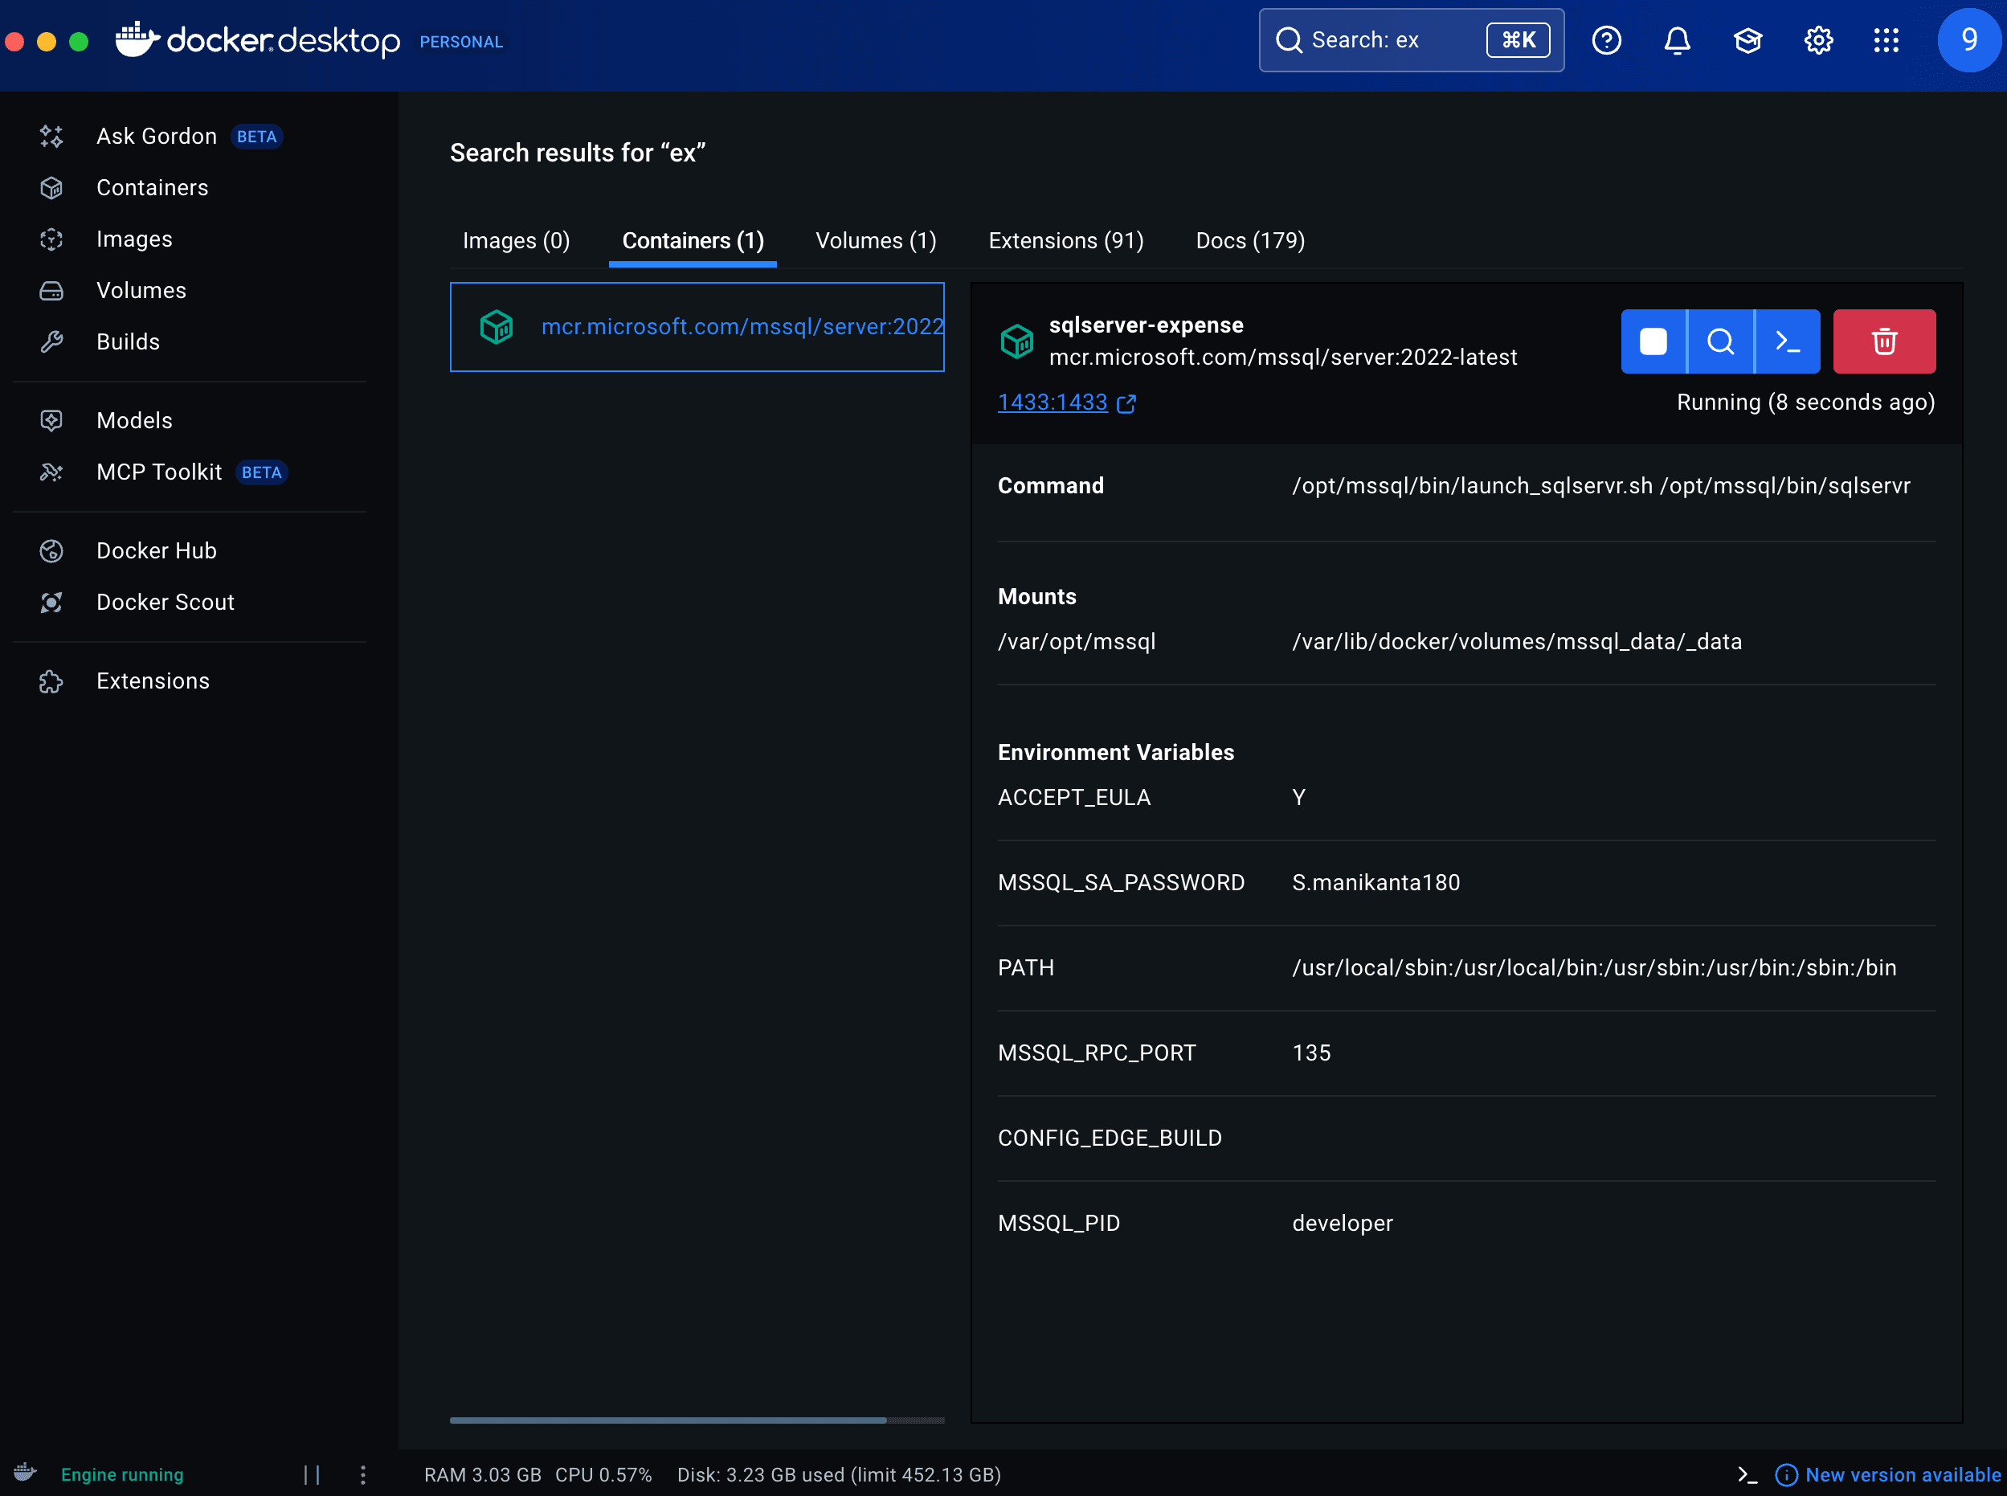
Task: Show notifications bell
Action: coord(1677,40)
